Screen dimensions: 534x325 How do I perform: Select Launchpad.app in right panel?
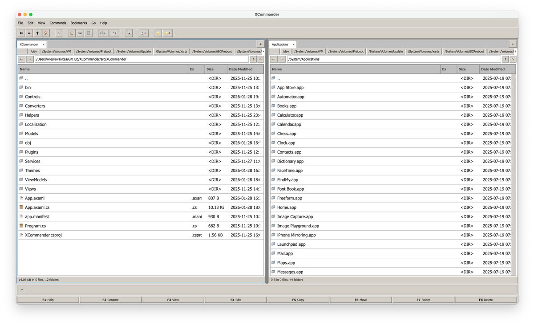[x=391, y=244]
